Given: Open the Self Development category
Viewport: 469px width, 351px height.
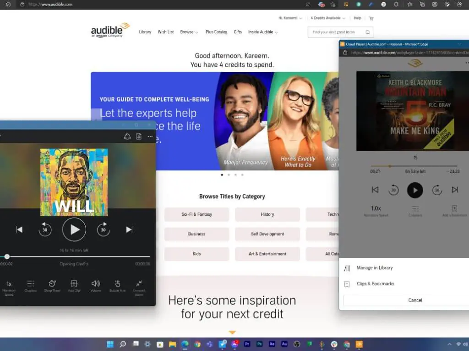Looking at the screenshot, I should [267, 234].
